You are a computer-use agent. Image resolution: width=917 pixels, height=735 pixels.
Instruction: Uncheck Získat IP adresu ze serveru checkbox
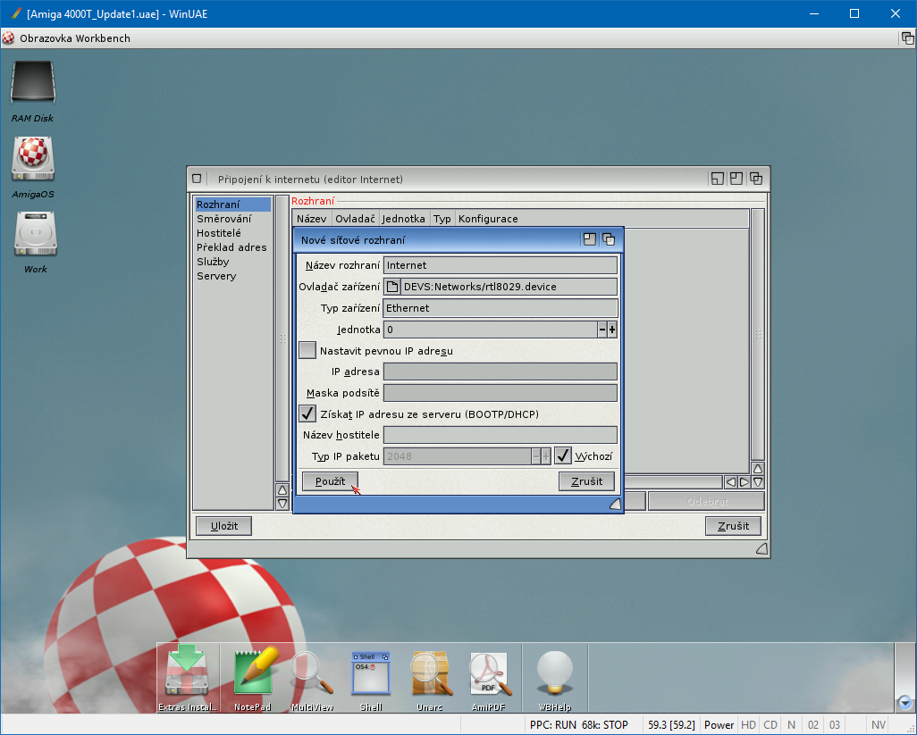click(x=307, y=413)
